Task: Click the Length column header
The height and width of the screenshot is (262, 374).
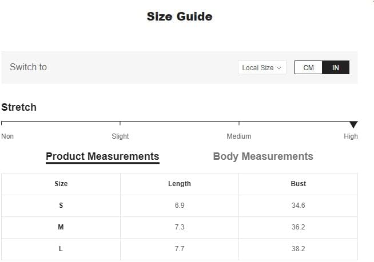Action: tap(180, 184)
